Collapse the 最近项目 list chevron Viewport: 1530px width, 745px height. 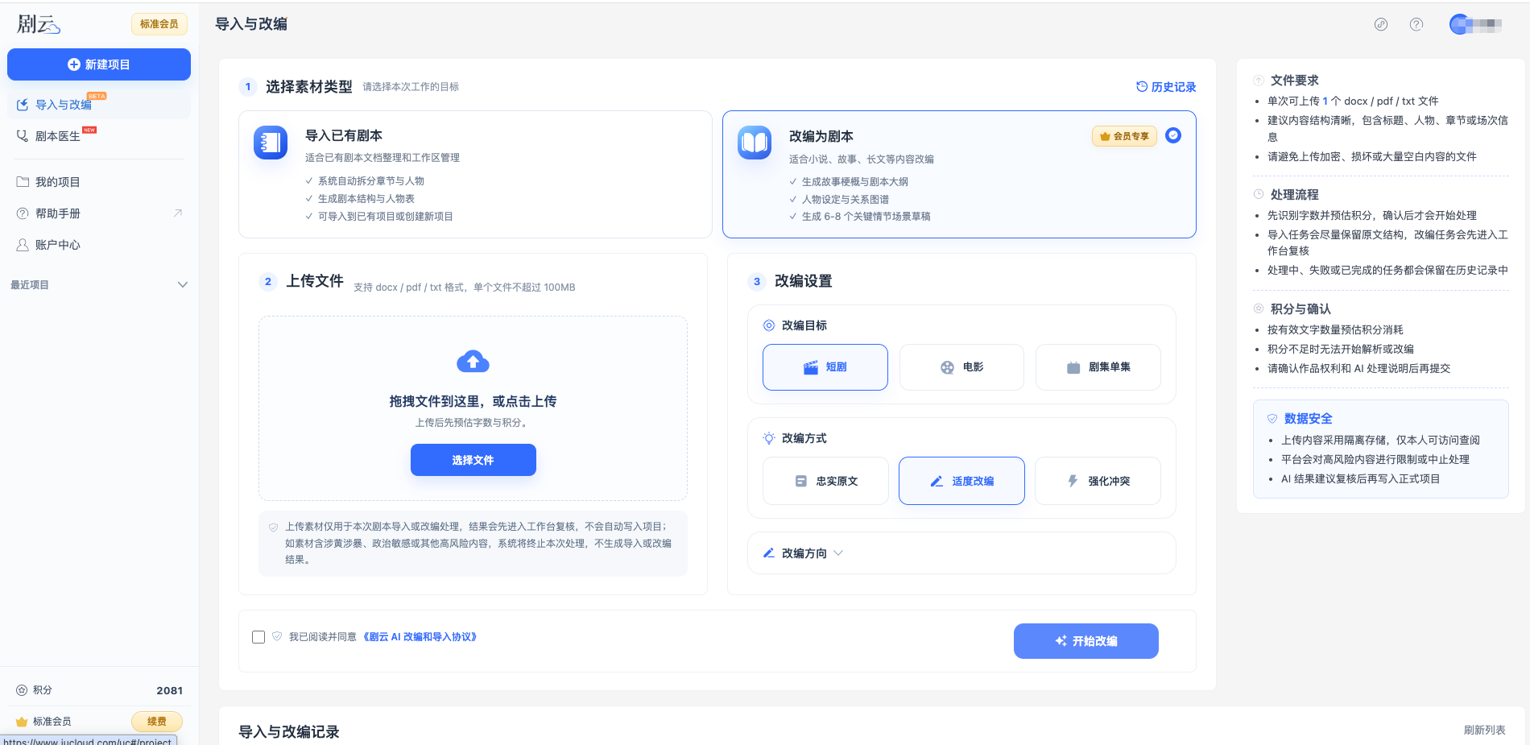click(183, 284)
